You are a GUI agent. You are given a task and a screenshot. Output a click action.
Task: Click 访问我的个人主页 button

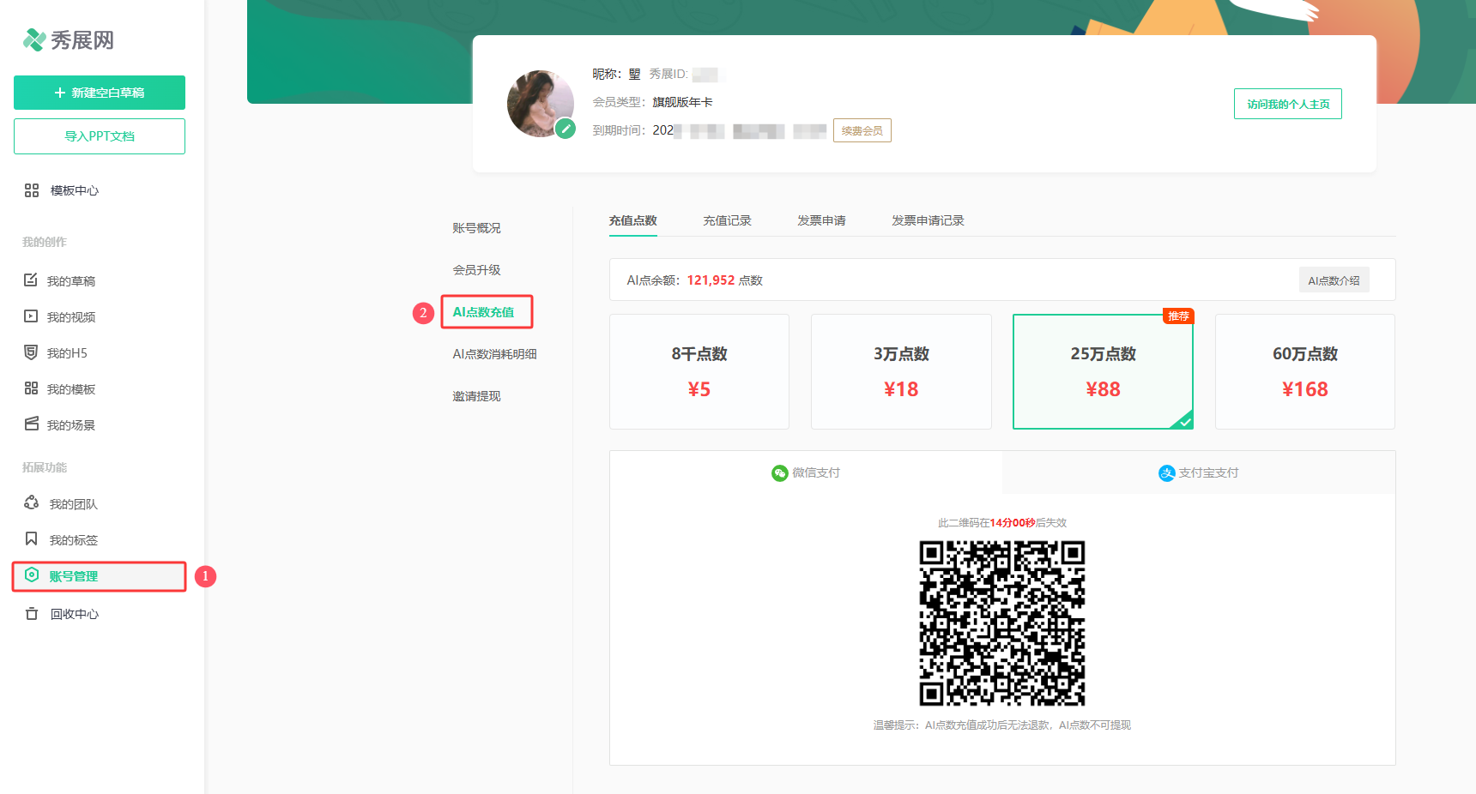click(1288, 104)
